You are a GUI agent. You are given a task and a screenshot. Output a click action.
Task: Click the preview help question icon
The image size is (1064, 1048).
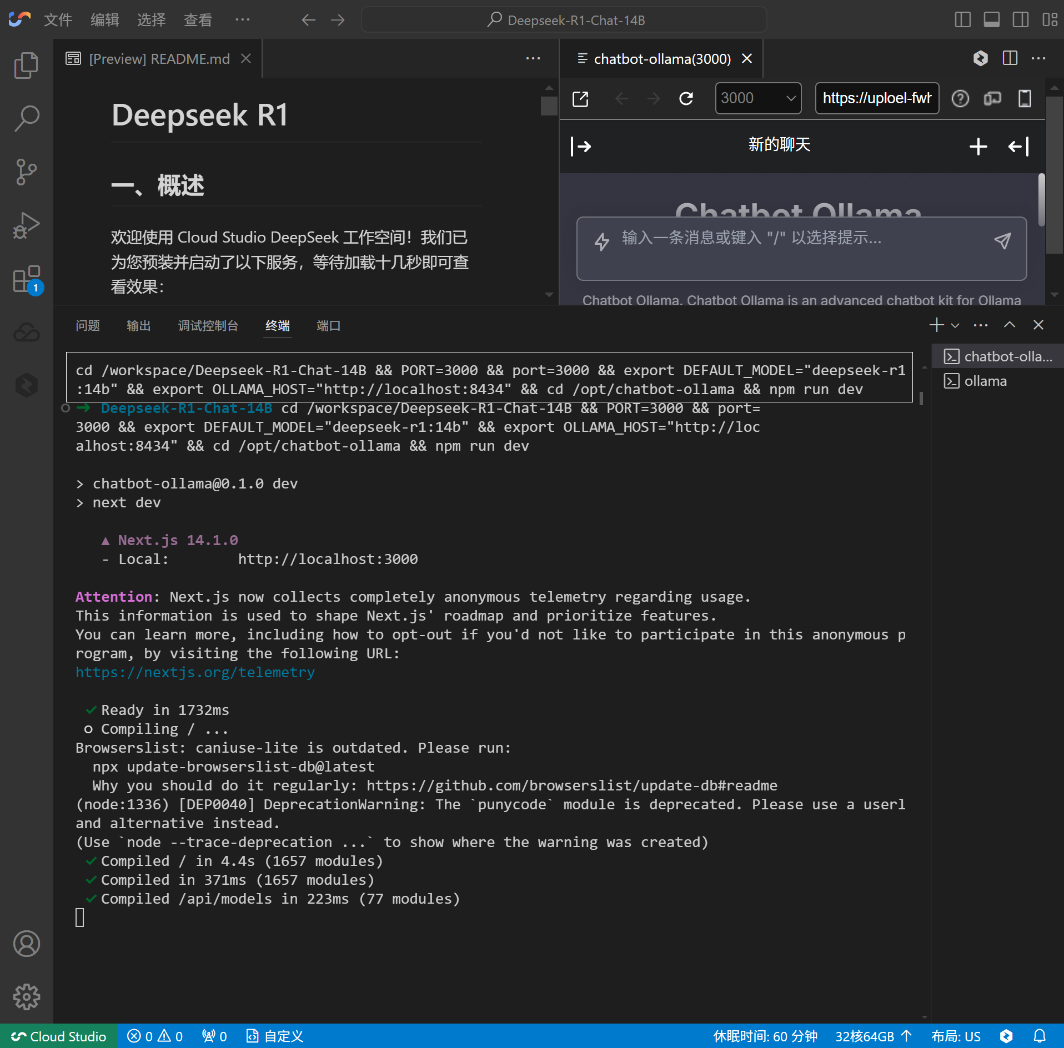point(960,99)
